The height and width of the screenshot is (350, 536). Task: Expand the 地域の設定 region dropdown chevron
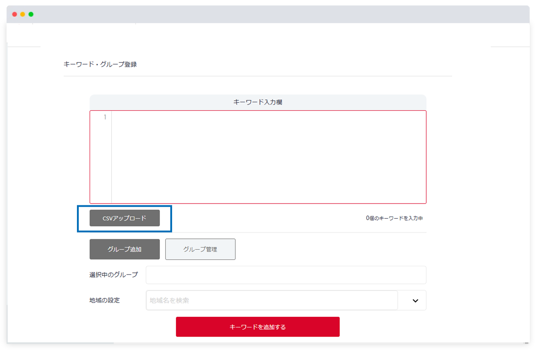point(414,300)
